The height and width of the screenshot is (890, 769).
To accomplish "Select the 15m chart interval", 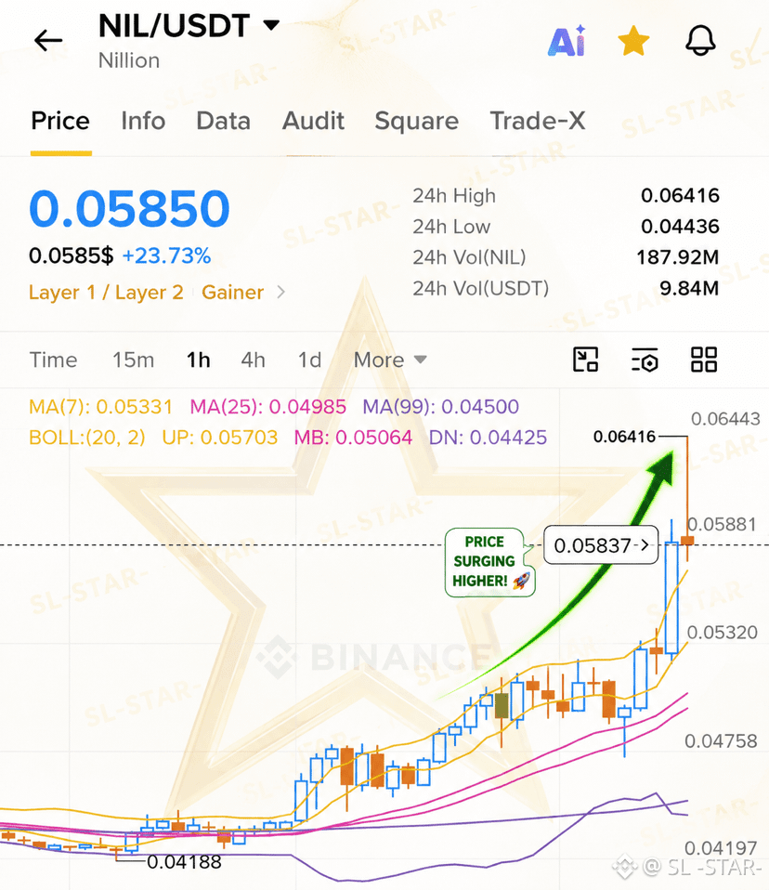I will coord(134,360).
